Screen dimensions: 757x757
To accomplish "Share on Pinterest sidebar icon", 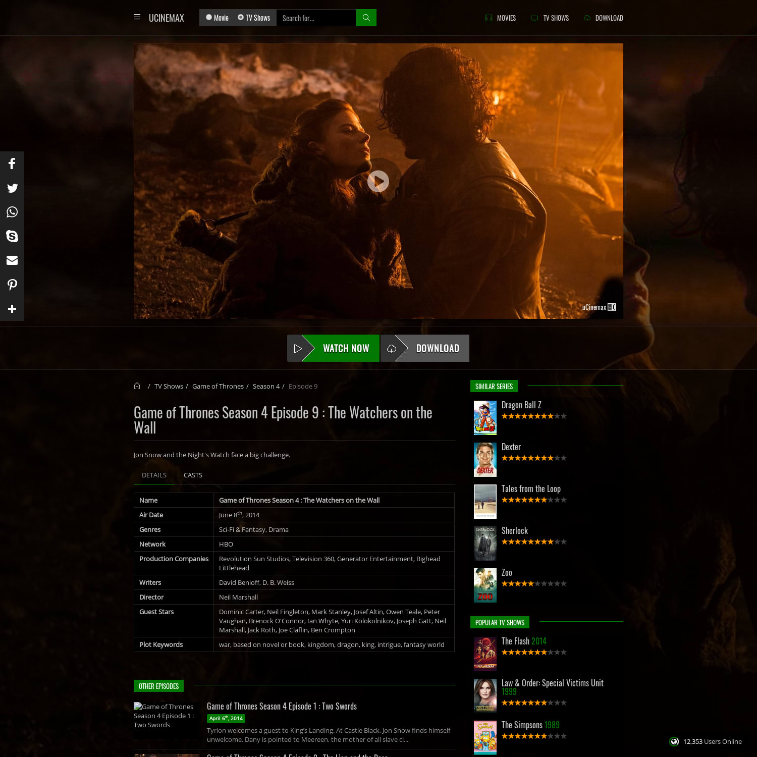I will [x=12, y=285].
